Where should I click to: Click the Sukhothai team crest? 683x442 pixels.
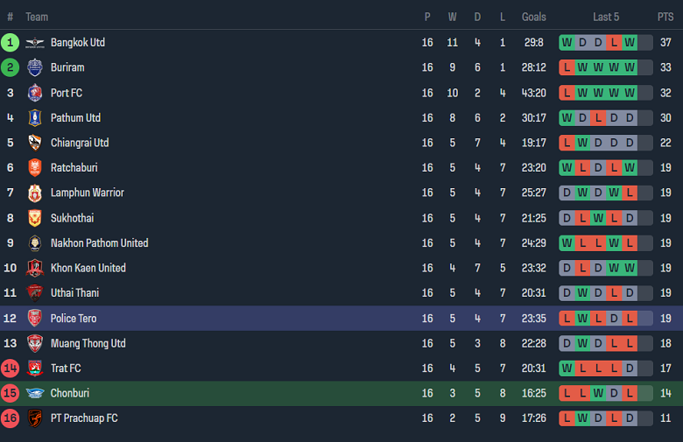pos(34,218)
